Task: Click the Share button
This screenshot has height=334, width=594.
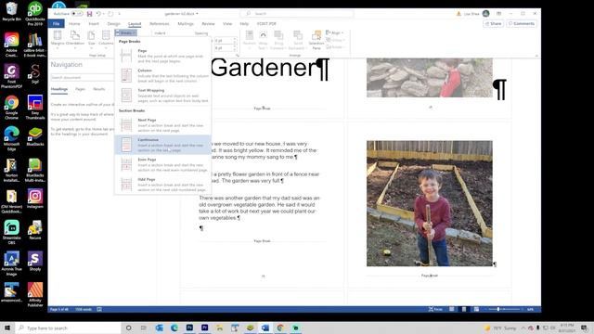Action: coord(493,23)
